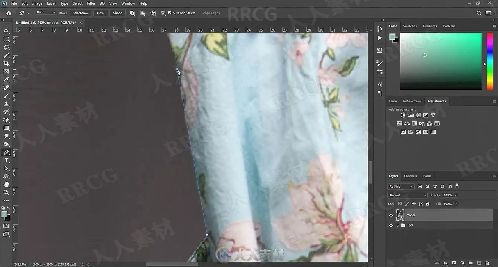Open the Path mode dropdown
This screenshot has height=267, width=498.
(45, 13)
